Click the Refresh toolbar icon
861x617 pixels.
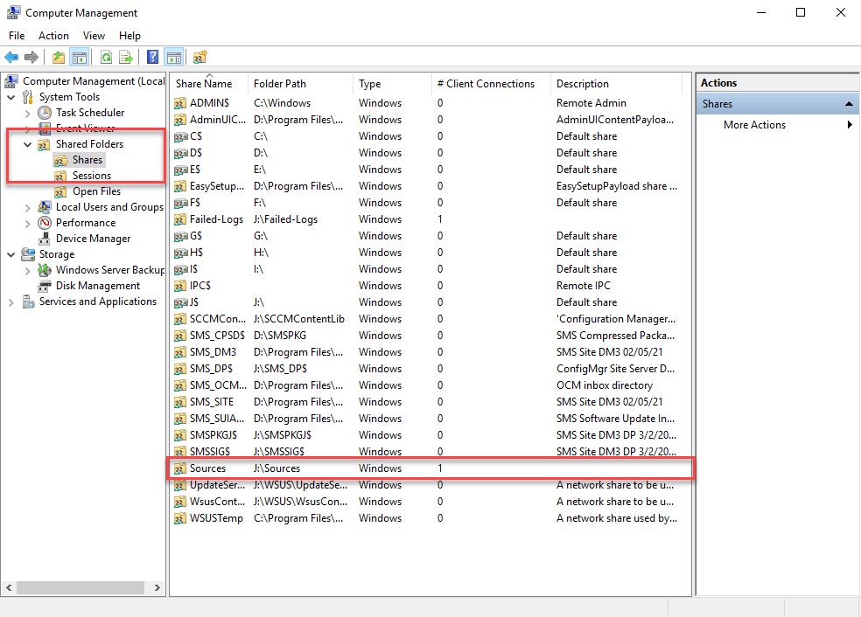(106, 57)
